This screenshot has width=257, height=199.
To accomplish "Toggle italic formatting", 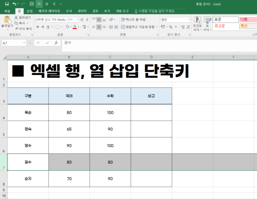I will tap(43, 27).
